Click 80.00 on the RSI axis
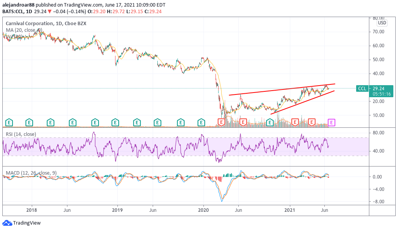 pyautogui.click(x=379, y=133)
